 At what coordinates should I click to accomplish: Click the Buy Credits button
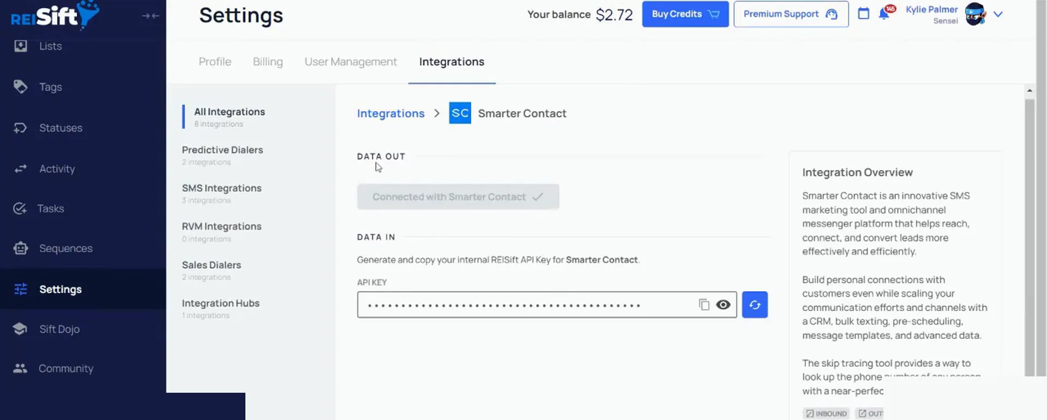(x=685, y=14)
